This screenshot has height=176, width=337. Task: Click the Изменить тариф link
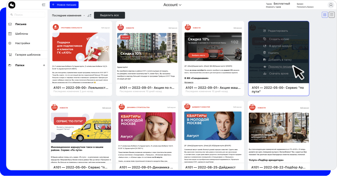pyautogui.click(x=273, y=7)
